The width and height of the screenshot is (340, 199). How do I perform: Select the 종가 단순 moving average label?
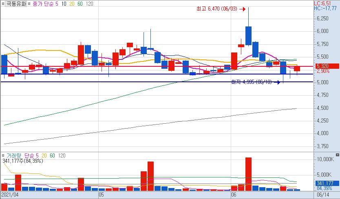(x=43, y=4)
